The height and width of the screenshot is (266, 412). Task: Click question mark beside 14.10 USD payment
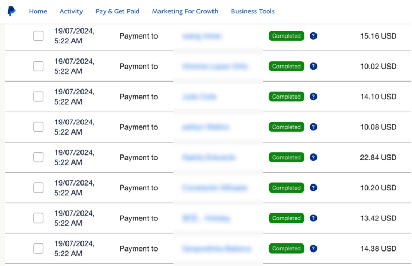pos(313,97)
